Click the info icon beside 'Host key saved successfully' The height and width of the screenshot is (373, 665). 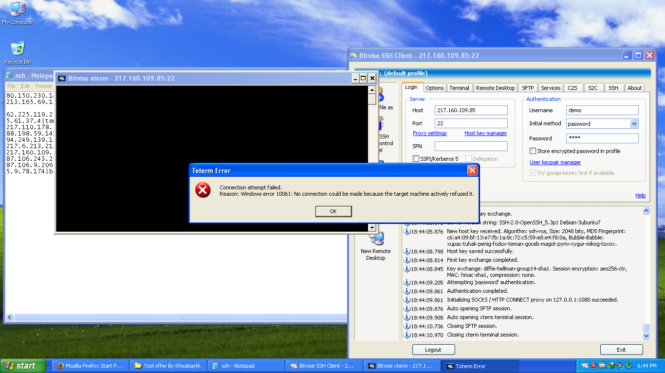click(x=407, y=252)
